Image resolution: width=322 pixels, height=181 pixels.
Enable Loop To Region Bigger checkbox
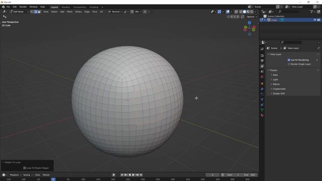(25, 168)
